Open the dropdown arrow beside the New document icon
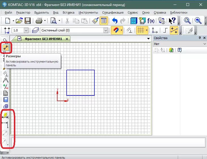 point(13,21)
